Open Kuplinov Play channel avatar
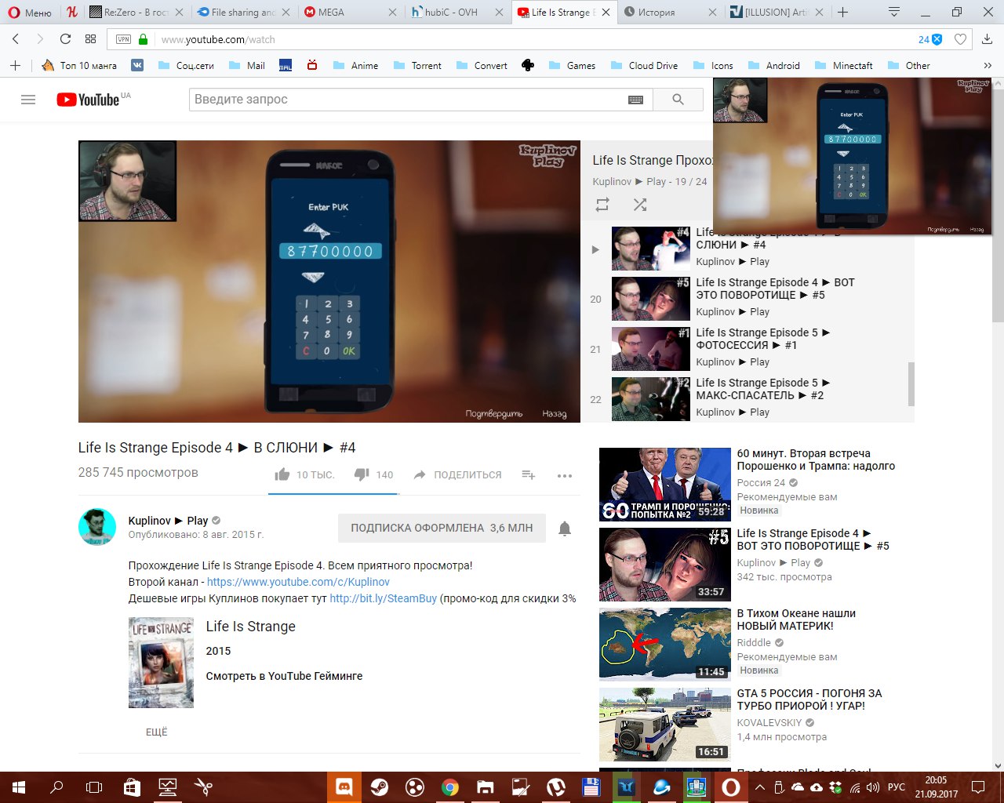The height and width of the screenshot is (803, 1004). point(97,526)
